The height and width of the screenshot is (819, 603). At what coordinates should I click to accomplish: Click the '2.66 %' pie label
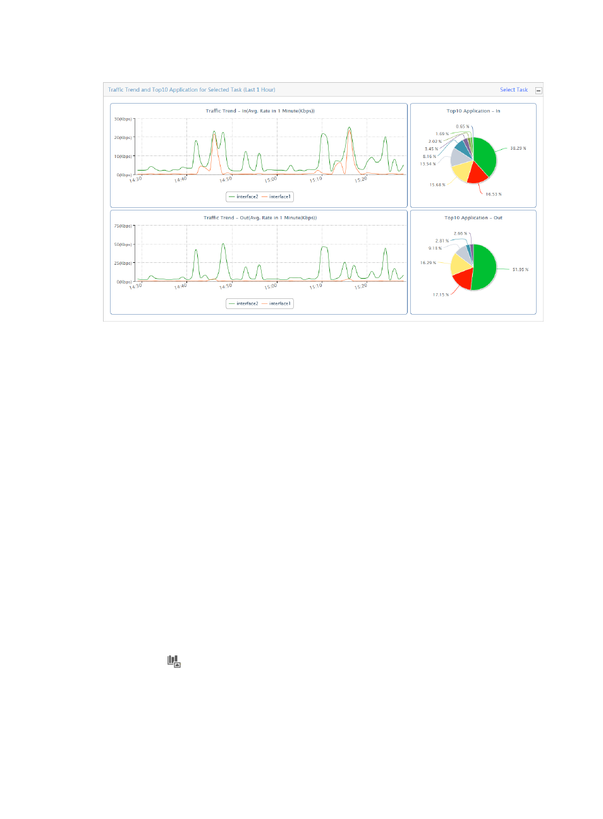coord(460,233)
